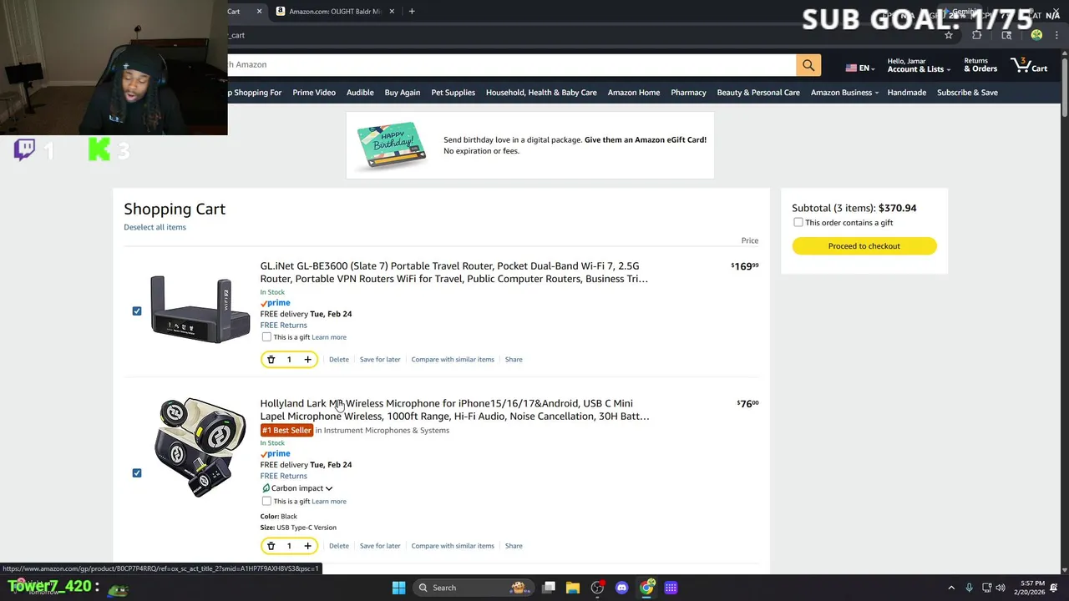Select Pet Supplies navigation item
The height and width of the screenshot is (601, 1069).
click(x=453, y=93)
